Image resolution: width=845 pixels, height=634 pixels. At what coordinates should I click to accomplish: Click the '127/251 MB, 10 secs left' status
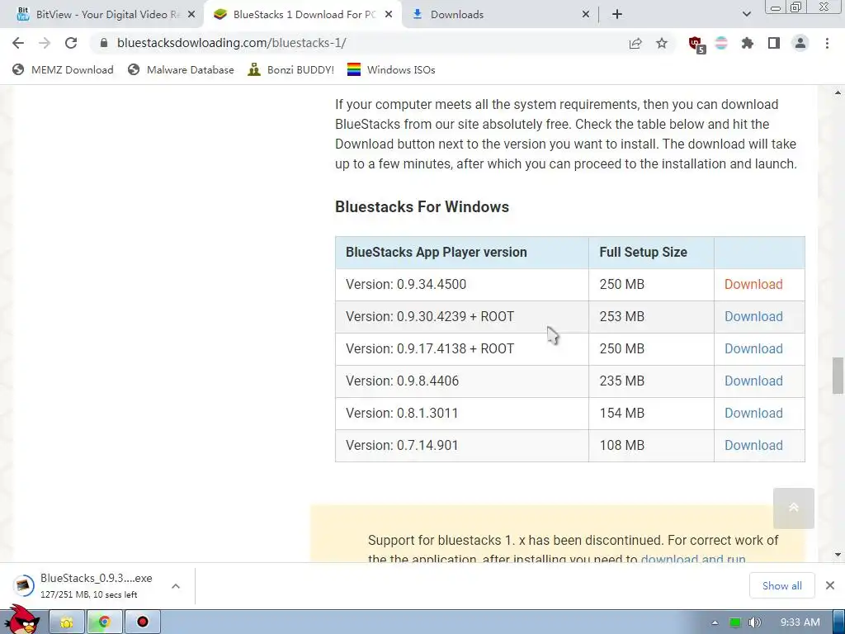pyautogui.click(x=89, y=594)
